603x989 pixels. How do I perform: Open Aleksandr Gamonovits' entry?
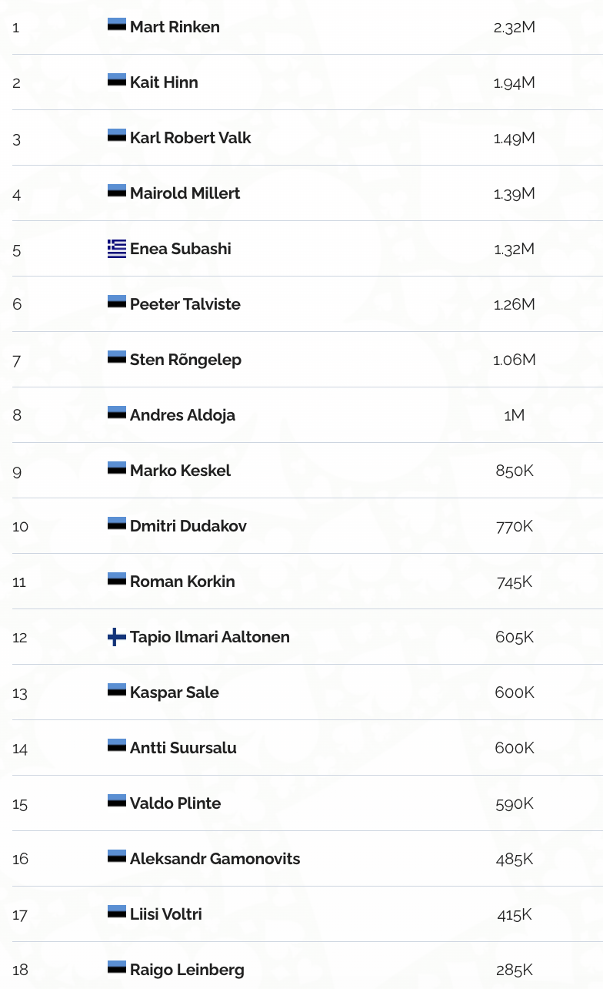tap(215, 859)
